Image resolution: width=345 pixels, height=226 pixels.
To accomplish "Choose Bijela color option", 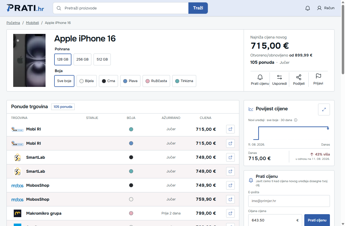I will 87,81.
